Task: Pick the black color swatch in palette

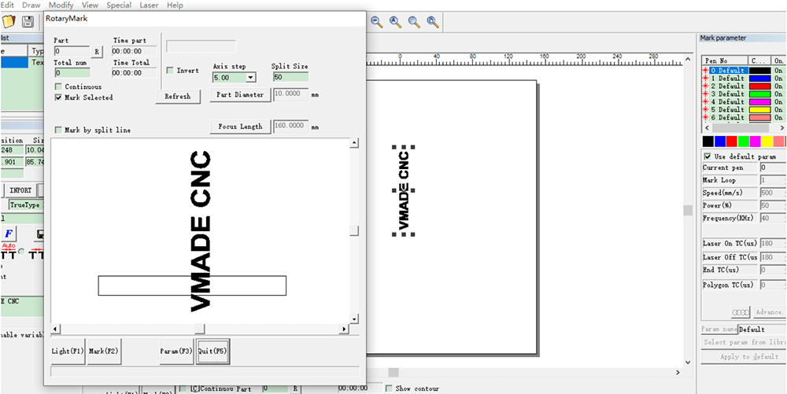Action: [x=708, y=142]
